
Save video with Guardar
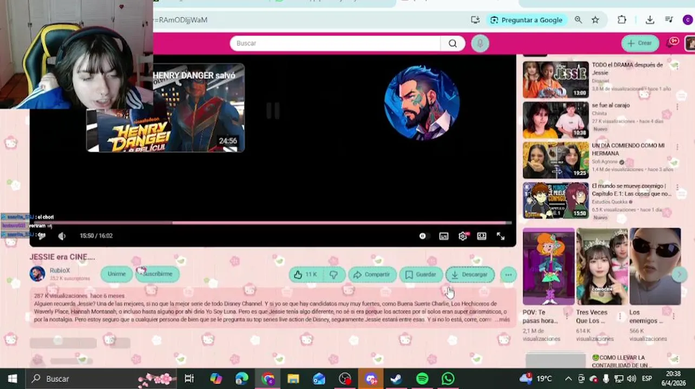pyautogui.click(x=421, y=274)
